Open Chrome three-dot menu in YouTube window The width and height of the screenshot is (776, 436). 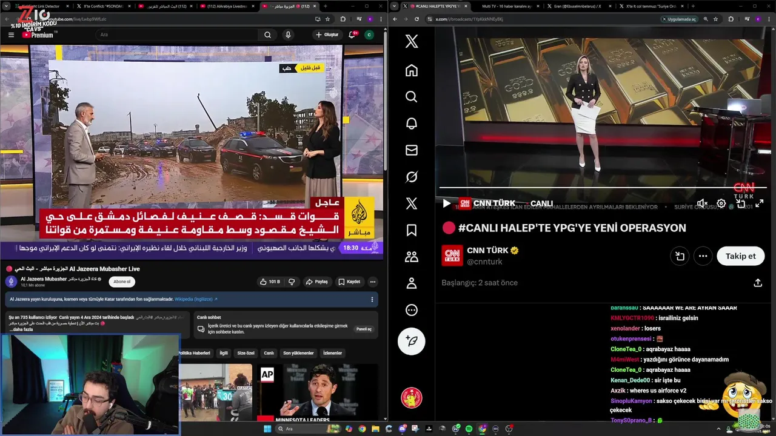pos(381,19)
